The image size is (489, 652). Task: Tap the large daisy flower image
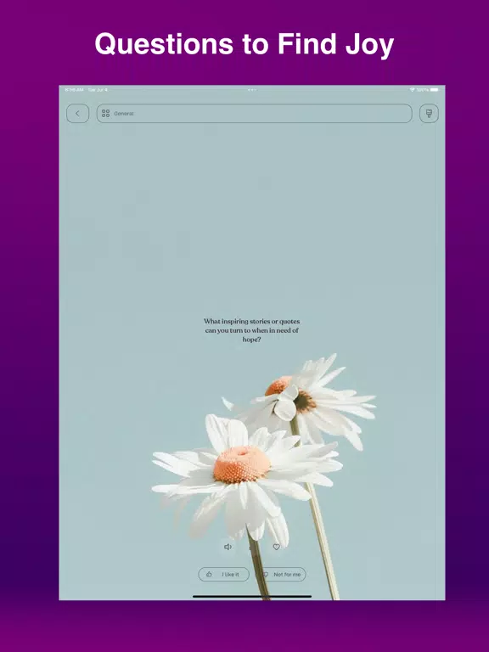[247, 475]
